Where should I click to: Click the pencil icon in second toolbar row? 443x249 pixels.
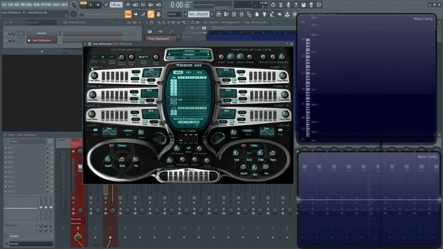(143, 14)
